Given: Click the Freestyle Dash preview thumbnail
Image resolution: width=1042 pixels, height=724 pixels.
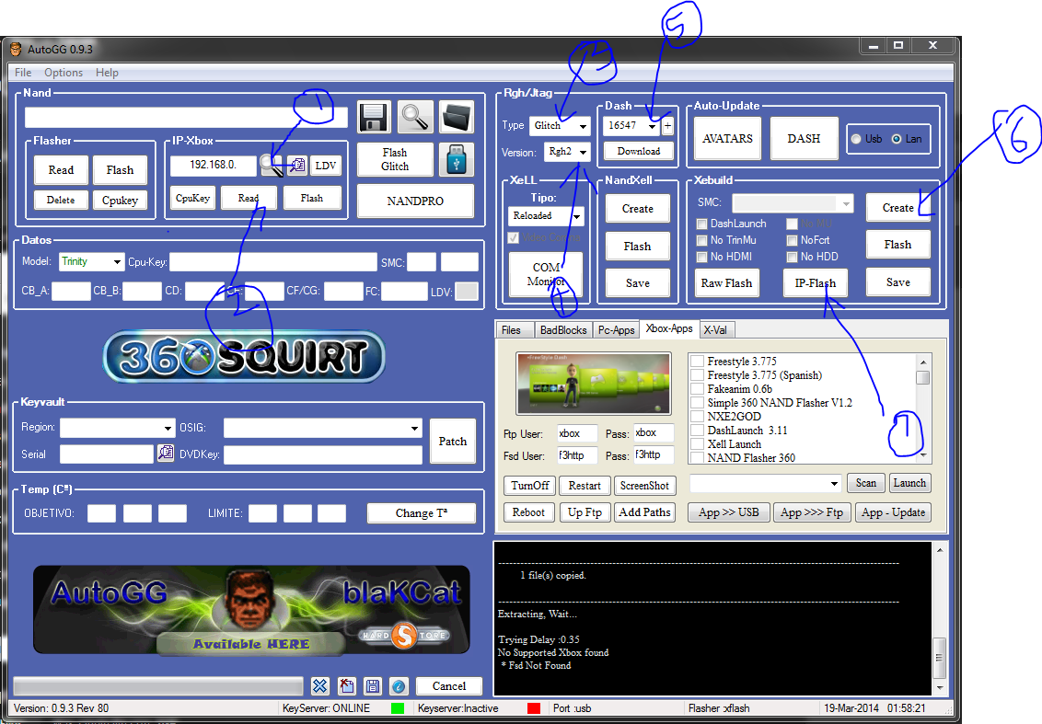Looking at the screenshot, I should click(594, 384).
